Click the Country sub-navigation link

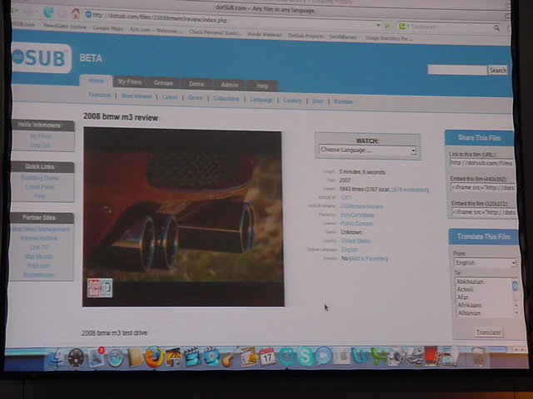click(x=292, y=101)
